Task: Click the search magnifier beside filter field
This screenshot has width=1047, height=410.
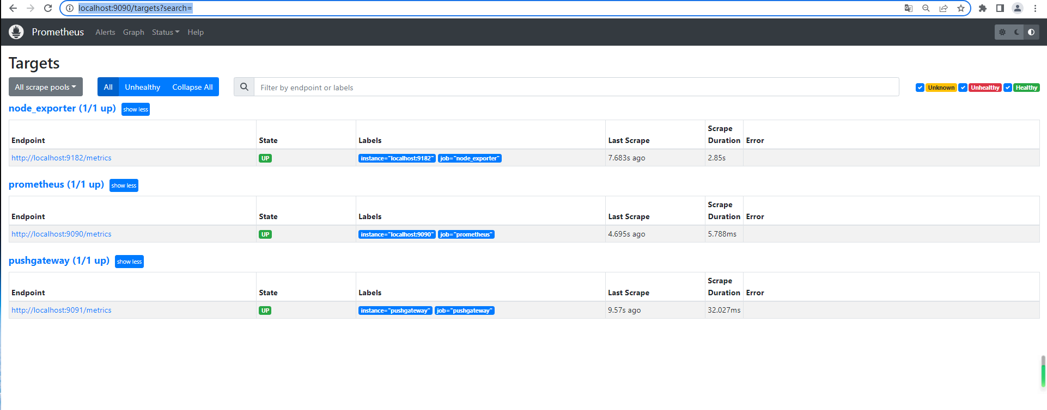Action: 244,87
